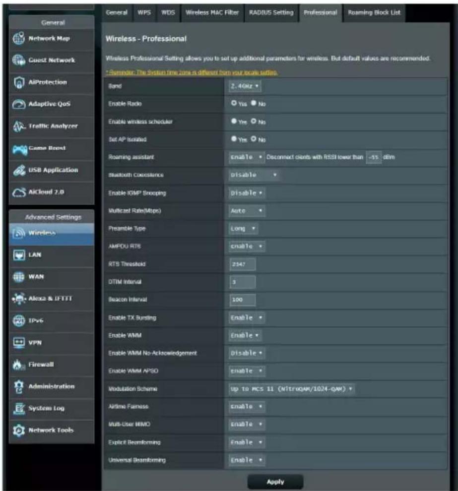Open RADIUS Setting tab
Screen dimensions: 458x491
271,13
